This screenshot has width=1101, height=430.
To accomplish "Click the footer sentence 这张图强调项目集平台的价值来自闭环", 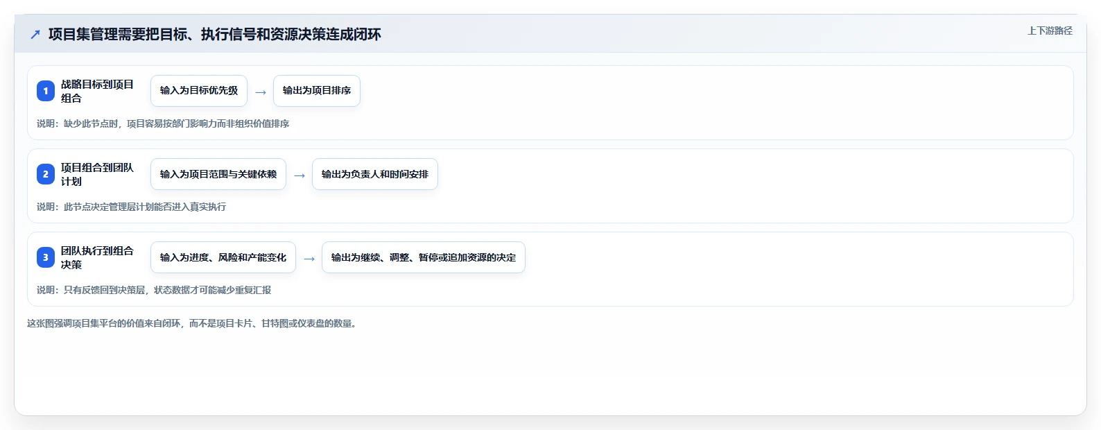I will pyautogui.click(x=193, y=323).
